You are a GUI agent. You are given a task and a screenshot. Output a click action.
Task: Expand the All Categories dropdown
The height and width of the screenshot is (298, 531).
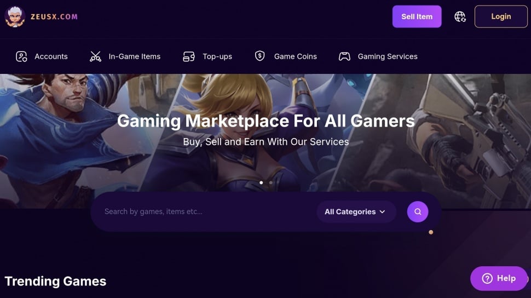point(356,211)
